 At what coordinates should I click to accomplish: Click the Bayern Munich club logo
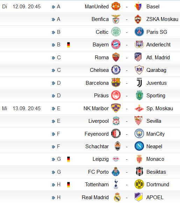116,44
